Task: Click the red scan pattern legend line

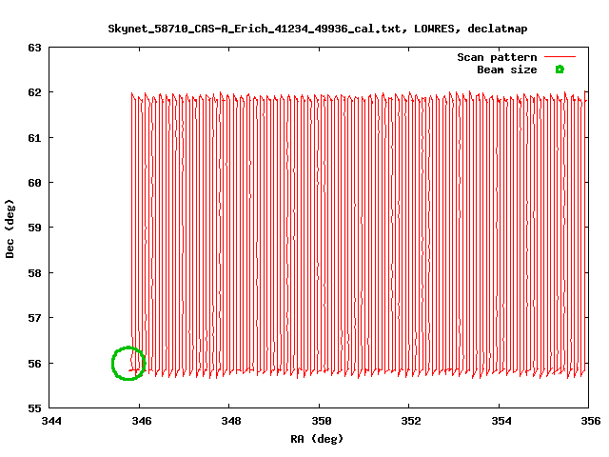Action: click(560, 57)
